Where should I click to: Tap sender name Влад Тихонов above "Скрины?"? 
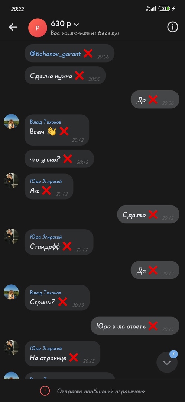point(46,293)
